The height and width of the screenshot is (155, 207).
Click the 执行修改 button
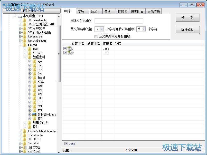tap(187, 30)
